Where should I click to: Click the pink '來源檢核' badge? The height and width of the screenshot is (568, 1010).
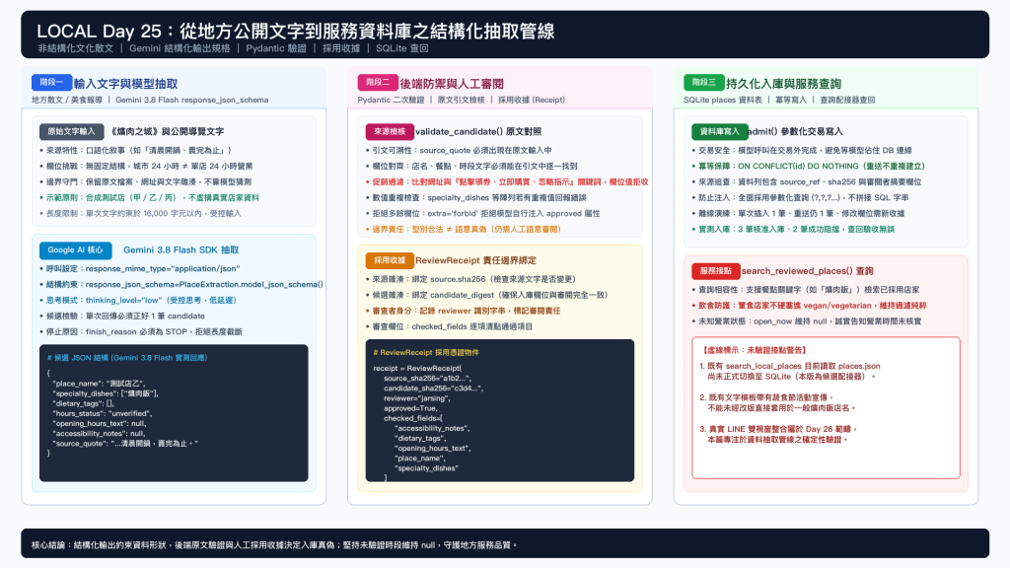[x=390, y=131]
